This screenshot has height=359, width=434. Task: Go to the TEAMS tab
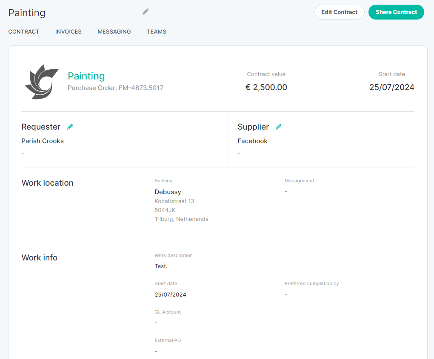click(x=157, y=32)
